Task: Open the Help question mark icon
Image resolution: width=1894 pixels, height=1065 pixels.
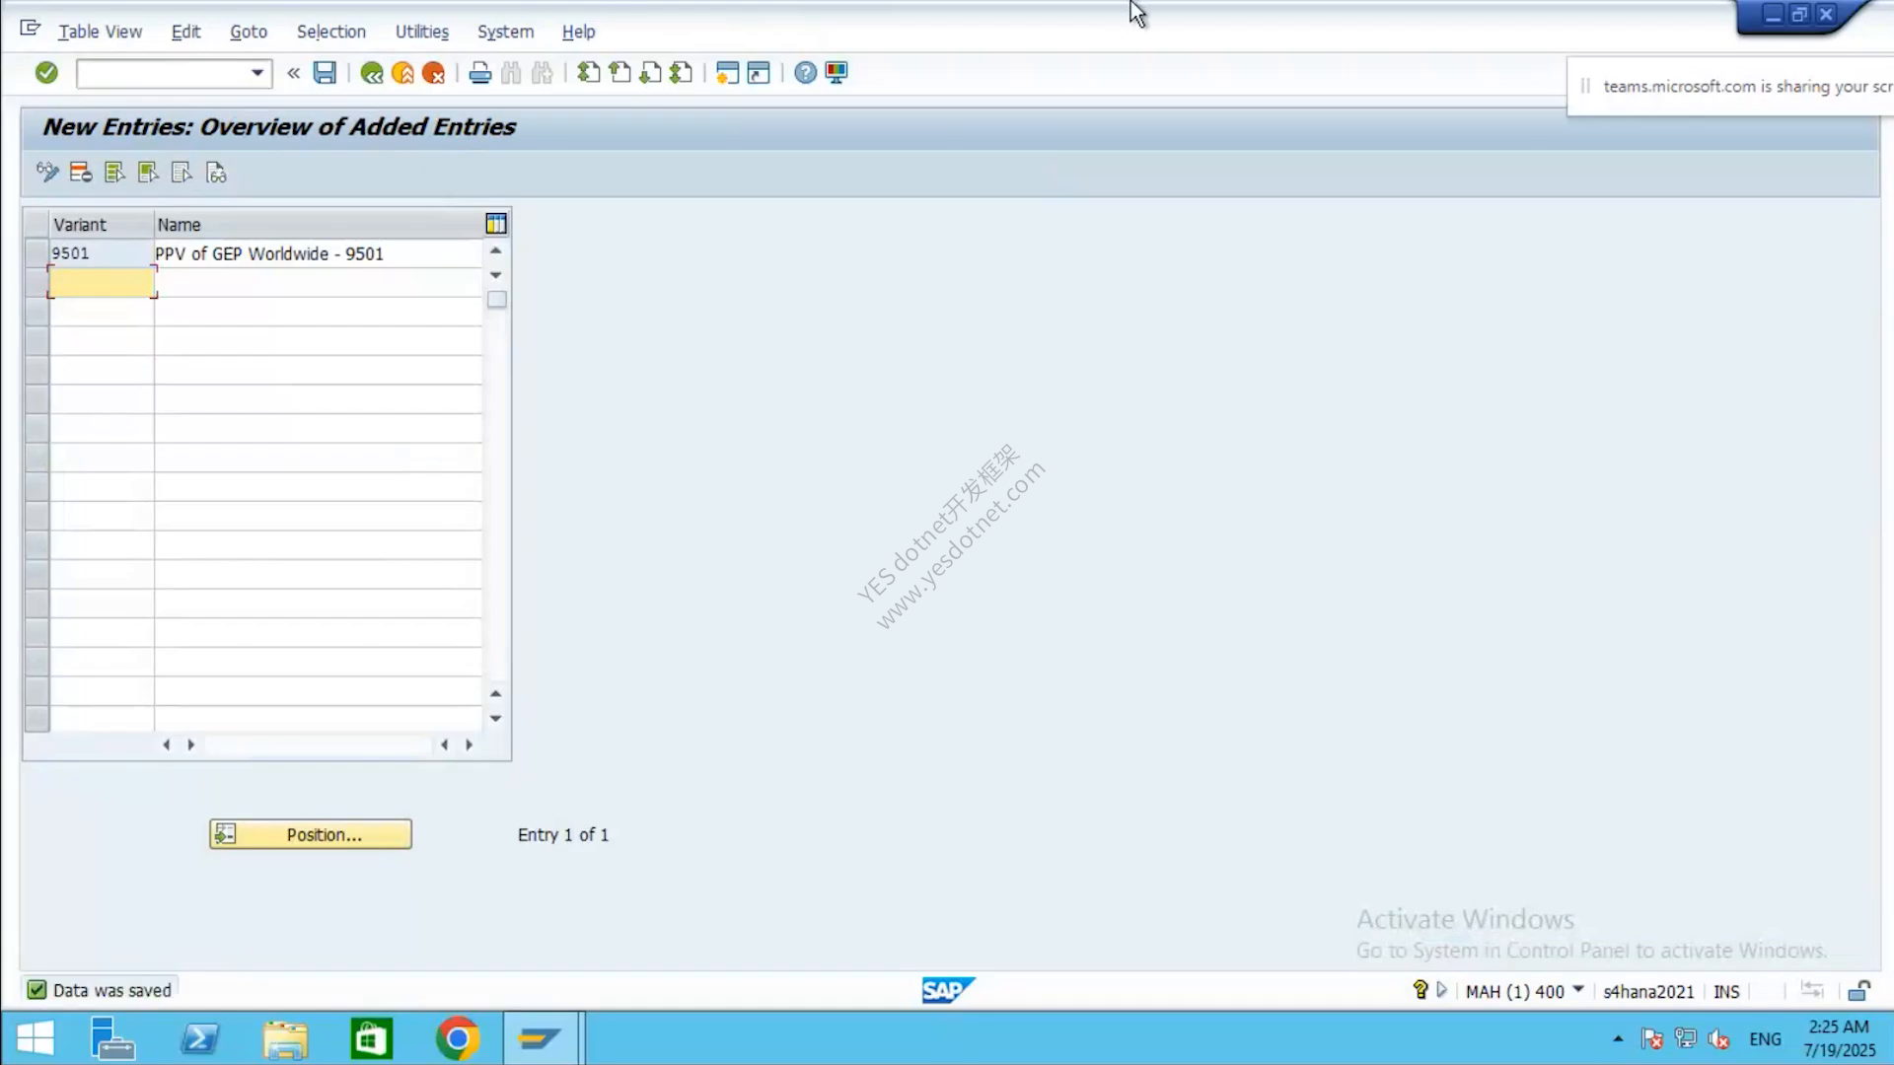Action: [x=805, y=73]
